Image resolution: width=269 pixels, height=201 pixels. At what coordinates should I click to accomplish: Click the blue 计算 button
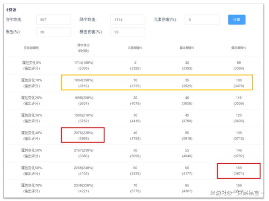237,20
